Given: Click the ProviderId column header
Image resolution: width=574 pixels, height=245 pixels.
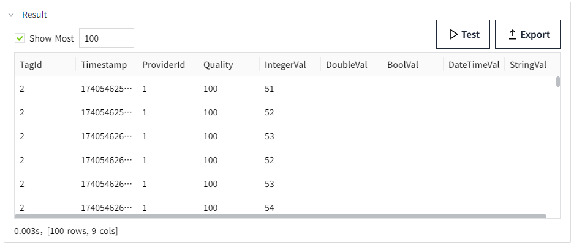Looking at the screenshot, I should [x=164, y=65].
